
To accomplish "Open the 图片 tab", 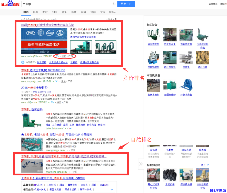I will point(74,12).
